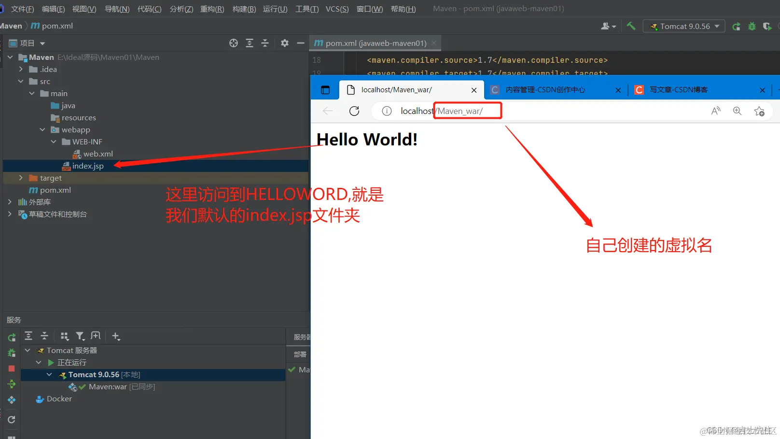The image size is (780, 439).
Task: Collapse the 正在运行 node in Services
Action: [x=39, y=362]
